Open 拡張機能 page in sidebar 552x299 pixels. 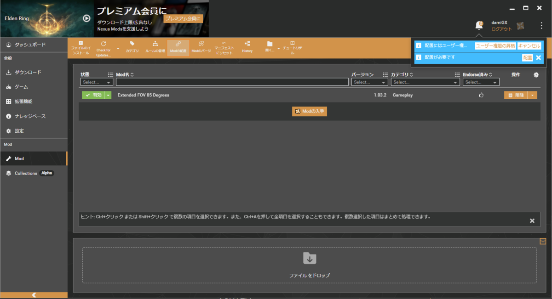coord(34,102)
